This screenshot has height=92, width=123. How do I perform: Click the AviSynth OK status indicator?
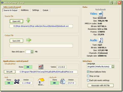click(x=54, y=83)
